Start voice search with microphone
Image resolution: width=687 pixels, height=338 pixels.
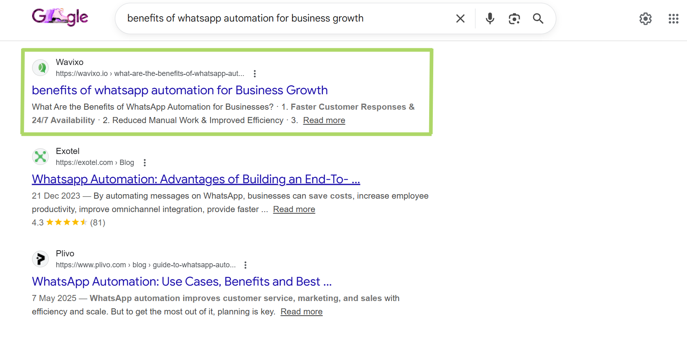coord(490,19)
